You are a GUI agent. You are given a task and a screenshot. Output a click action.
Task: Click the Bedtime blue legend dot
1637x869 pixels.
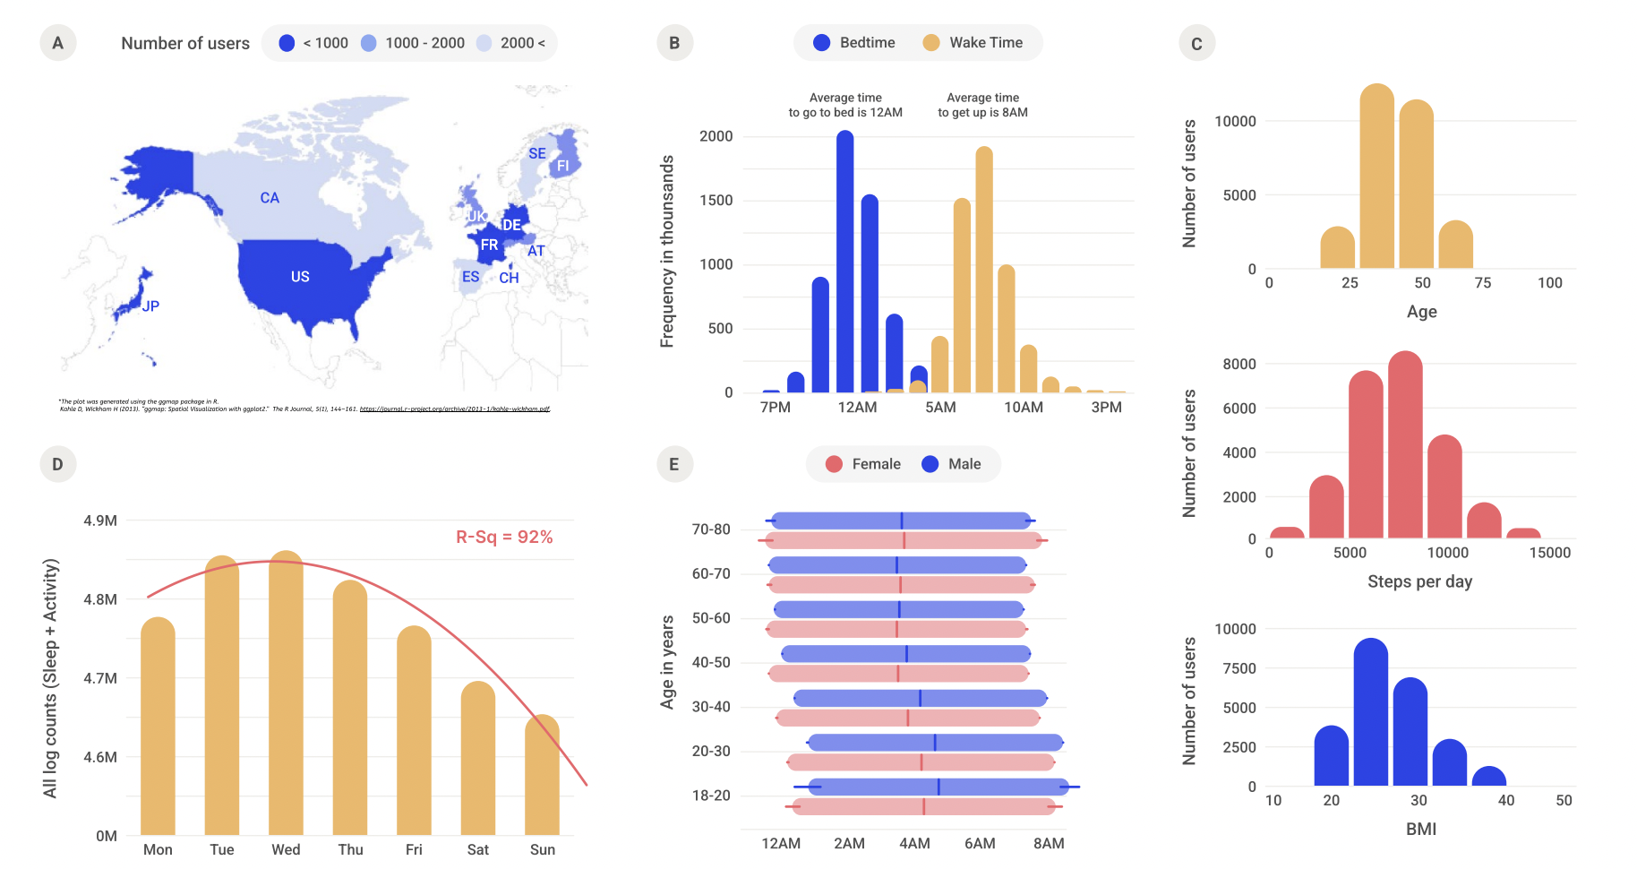pos(821,43)
